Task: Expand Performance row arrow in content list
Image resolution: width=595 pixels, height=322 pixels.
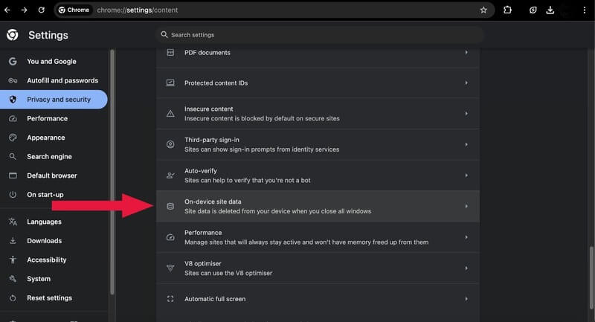Action: click(466, 237)
